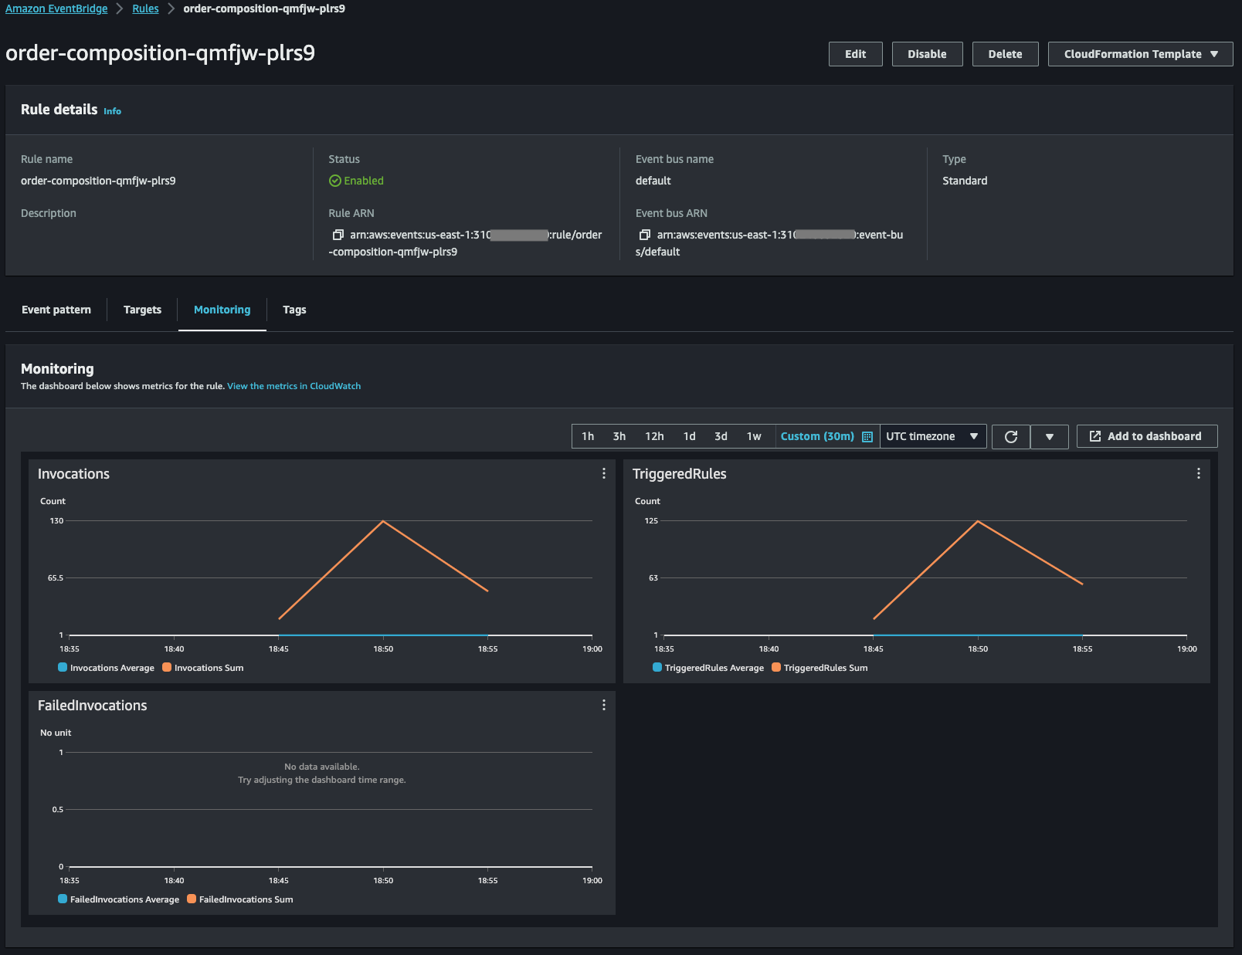Screen dimensions: 1242x955
Task: Select the 3h time range
Action: click(619, 436)
